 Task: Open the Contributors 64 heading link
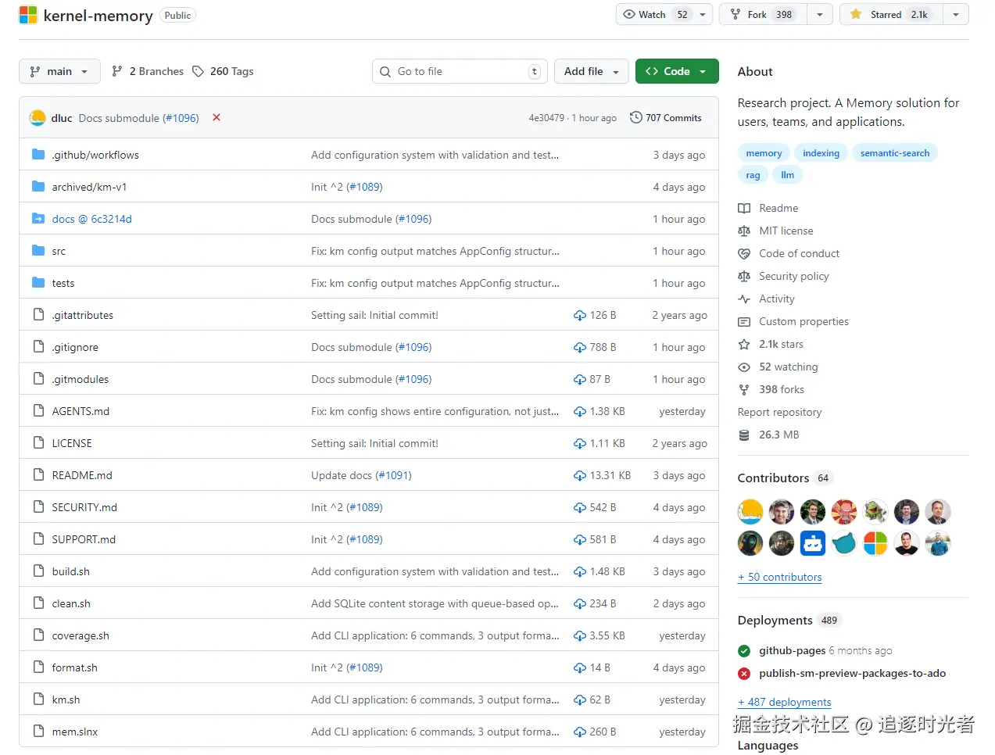(785, 478)
